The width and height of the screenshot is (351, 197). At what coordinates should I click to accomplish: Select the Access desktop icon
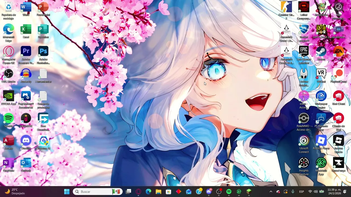9,142
